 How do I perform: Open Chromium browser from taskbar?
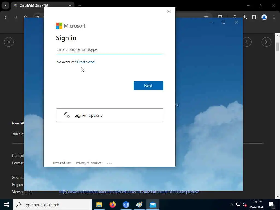coord(126,205)
